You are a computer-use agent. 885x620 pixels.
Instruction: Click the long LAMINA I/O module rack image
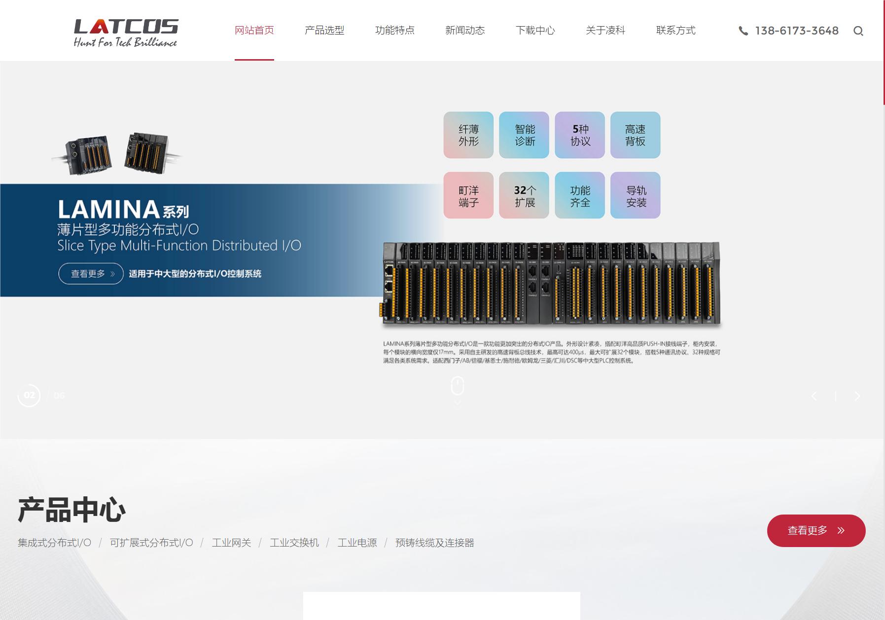(551, 284)
